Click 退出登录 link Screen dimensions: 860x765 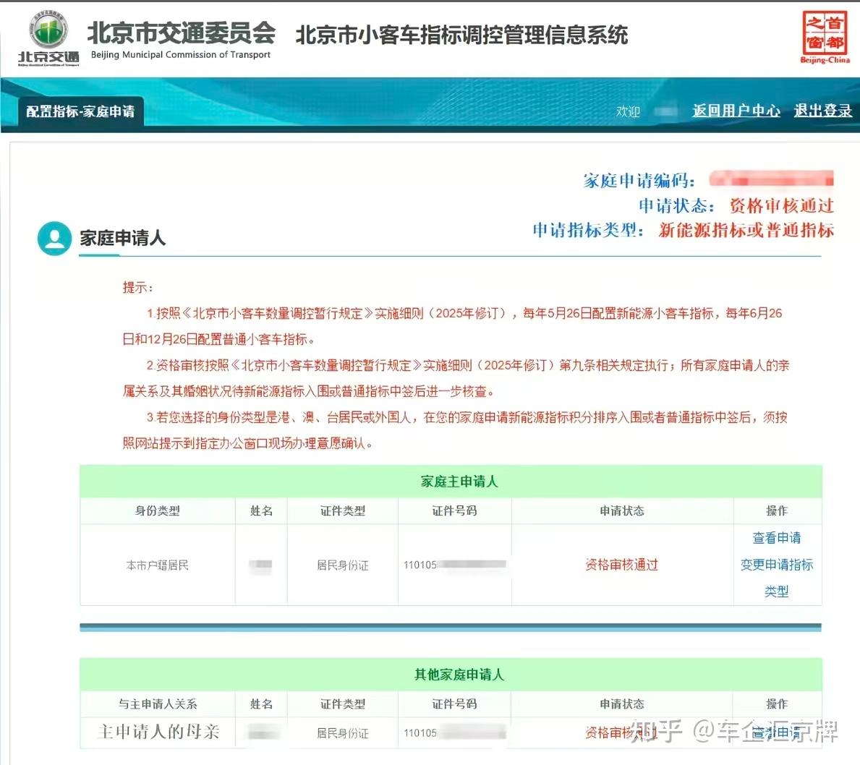(822, 111)
